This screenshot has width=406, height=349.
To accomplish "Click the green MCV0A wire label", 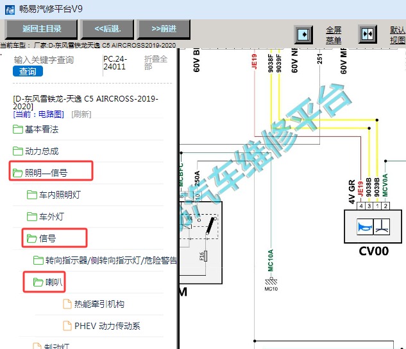I will [x=385, y=185].
